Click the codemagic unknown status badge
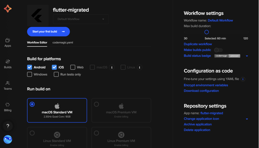 coord(227,56)
